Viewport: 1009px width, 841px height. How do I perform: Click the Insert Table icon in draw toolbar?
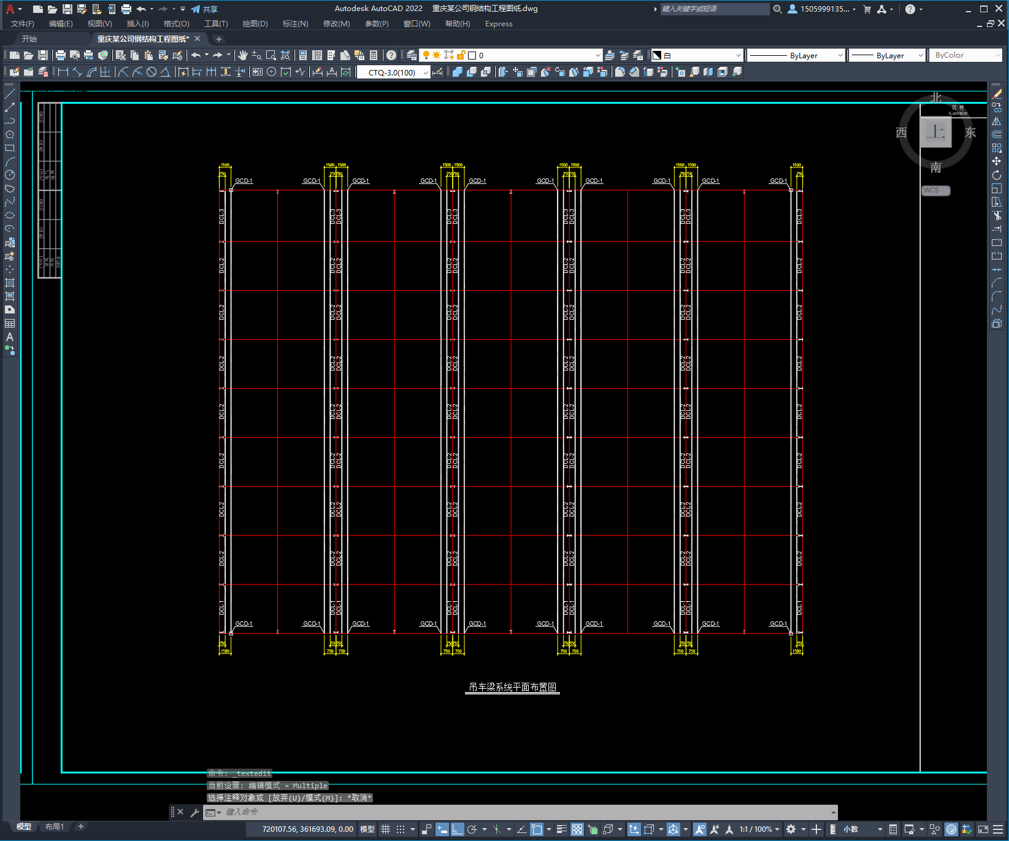10,323
